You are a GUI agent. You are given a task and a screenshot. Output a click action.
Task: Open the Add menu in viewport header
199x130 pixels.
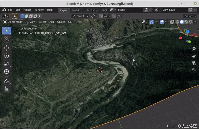tap(52, 22)
